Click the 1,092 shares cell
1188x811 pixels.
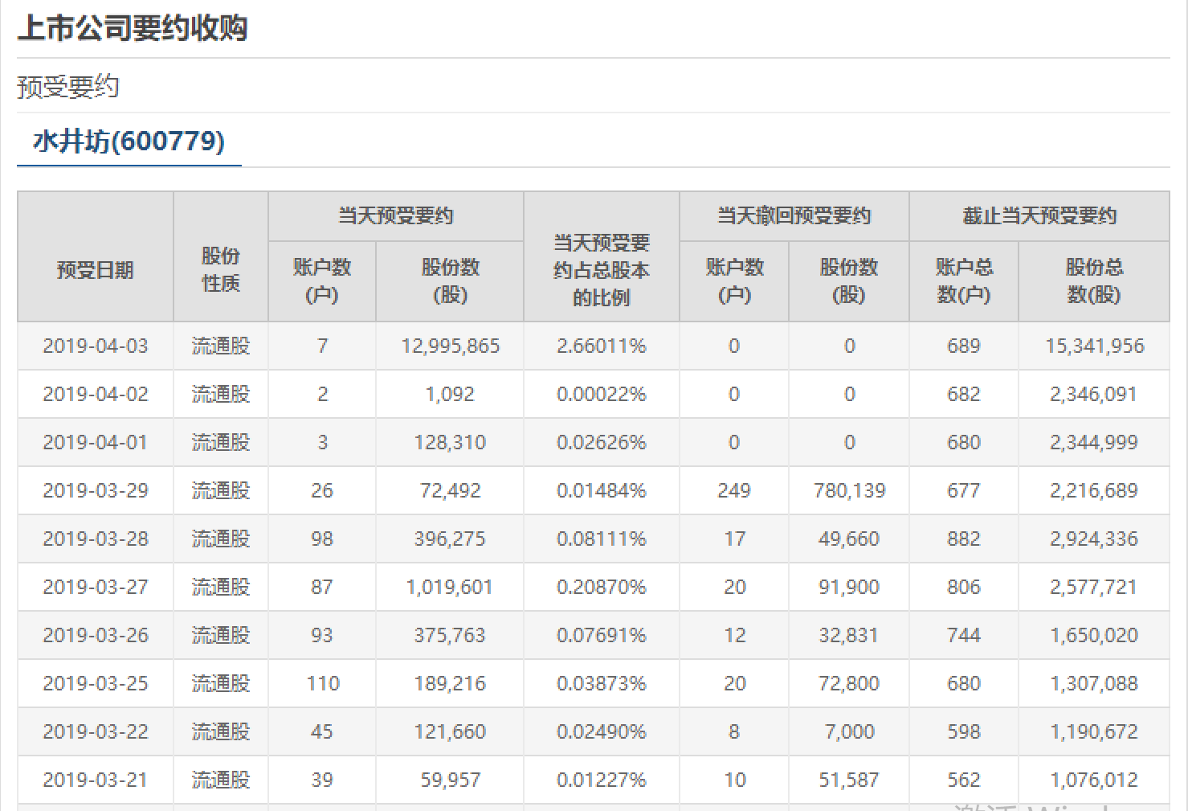coord(450,395)
